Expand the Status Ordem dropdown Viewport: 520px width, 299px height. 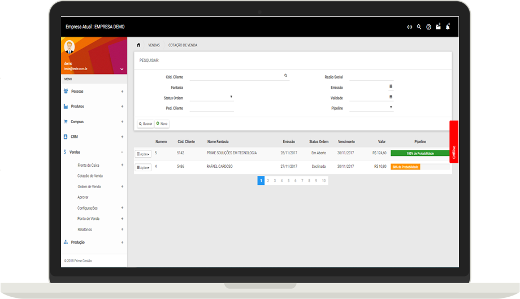click(231, 97)
